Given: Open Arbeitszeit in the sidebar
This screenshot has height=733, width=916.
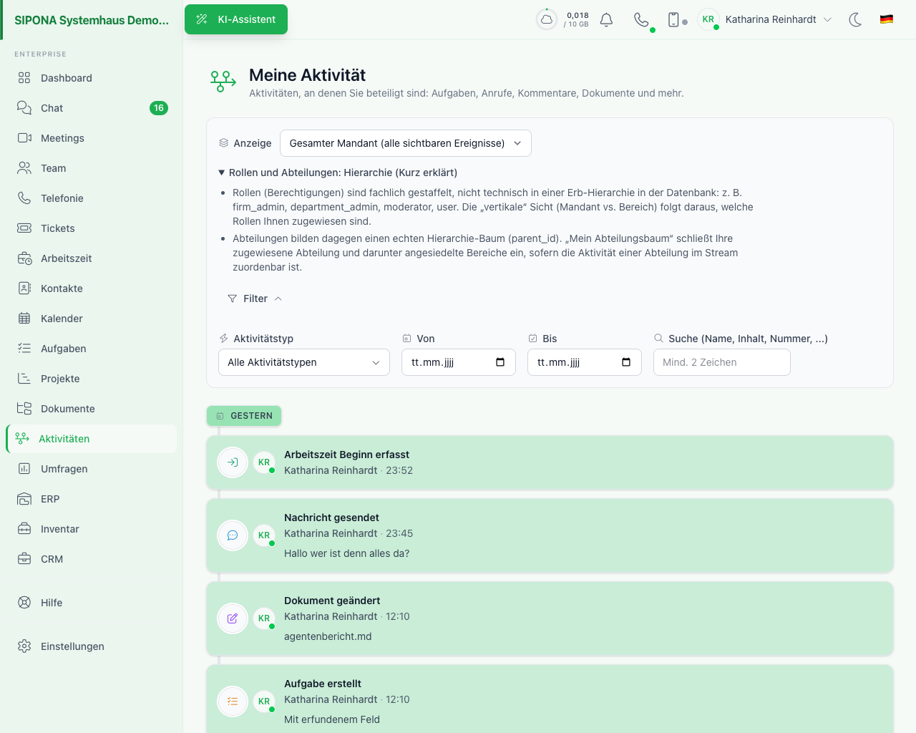Looking at the screenshot, I should 92,258.
